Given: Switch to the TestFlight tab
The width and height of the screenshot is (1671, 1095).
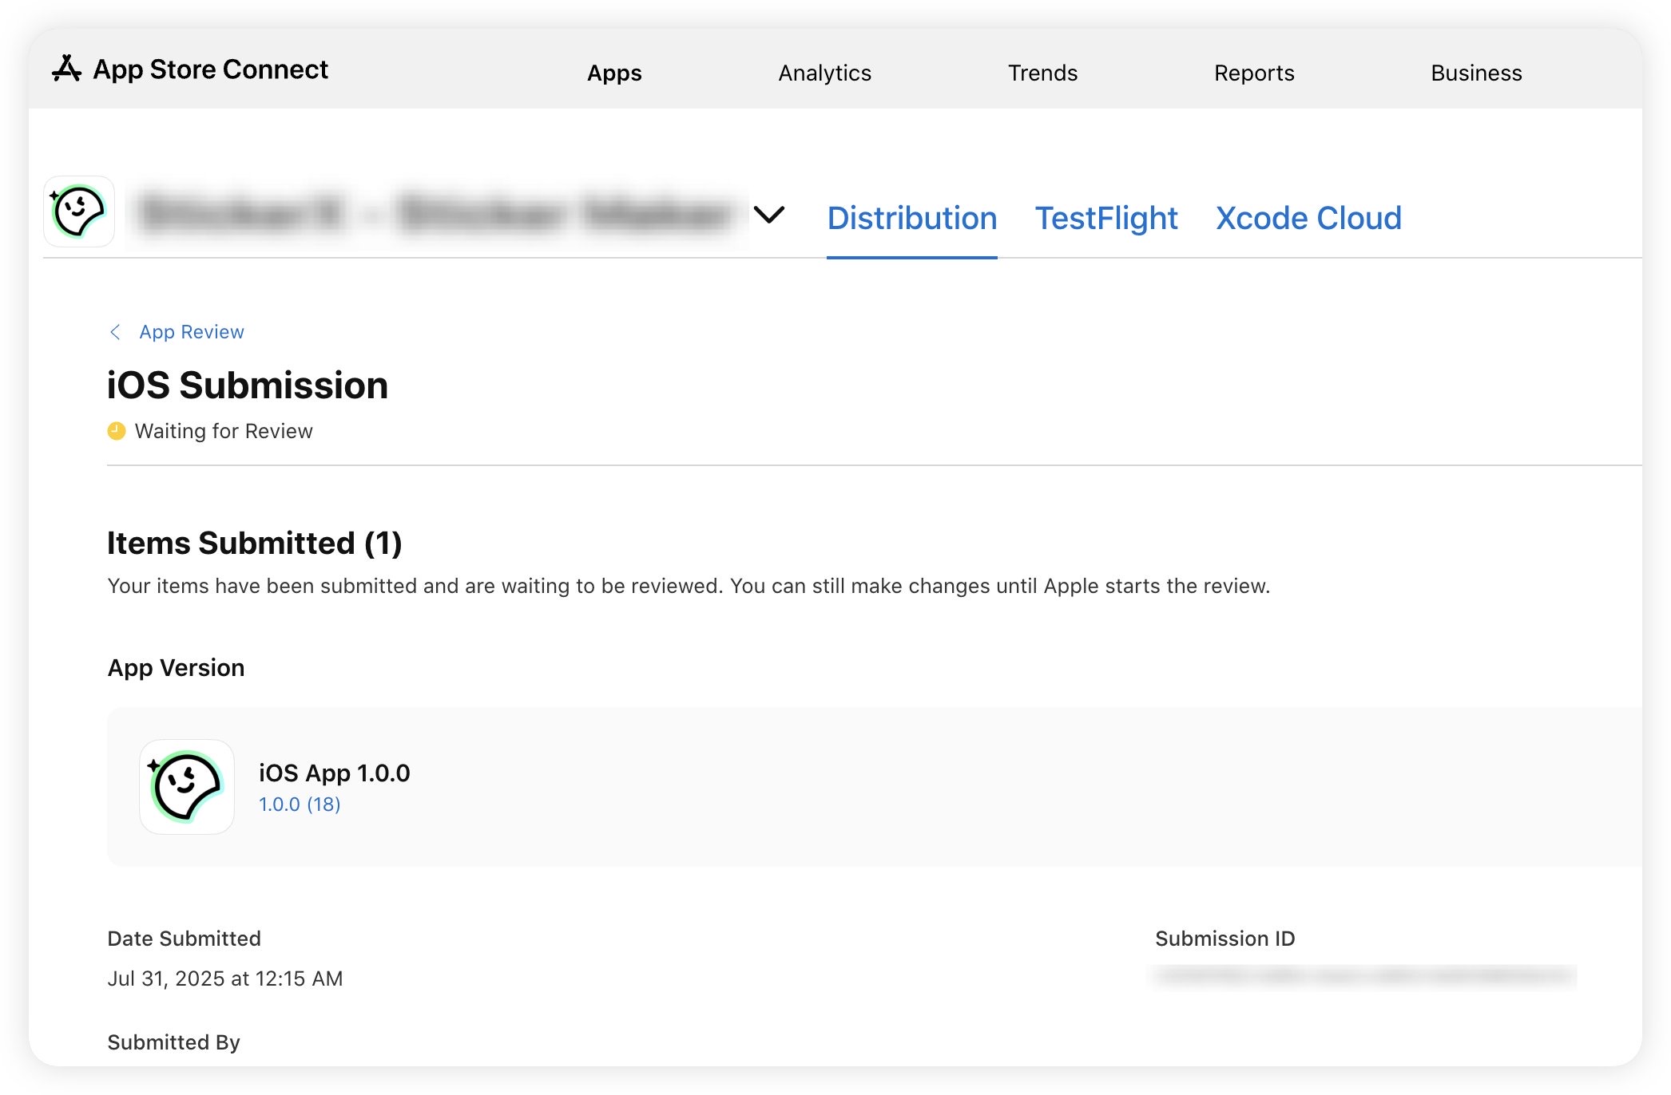Looking at the screenshot, I should coord(1106,218).
